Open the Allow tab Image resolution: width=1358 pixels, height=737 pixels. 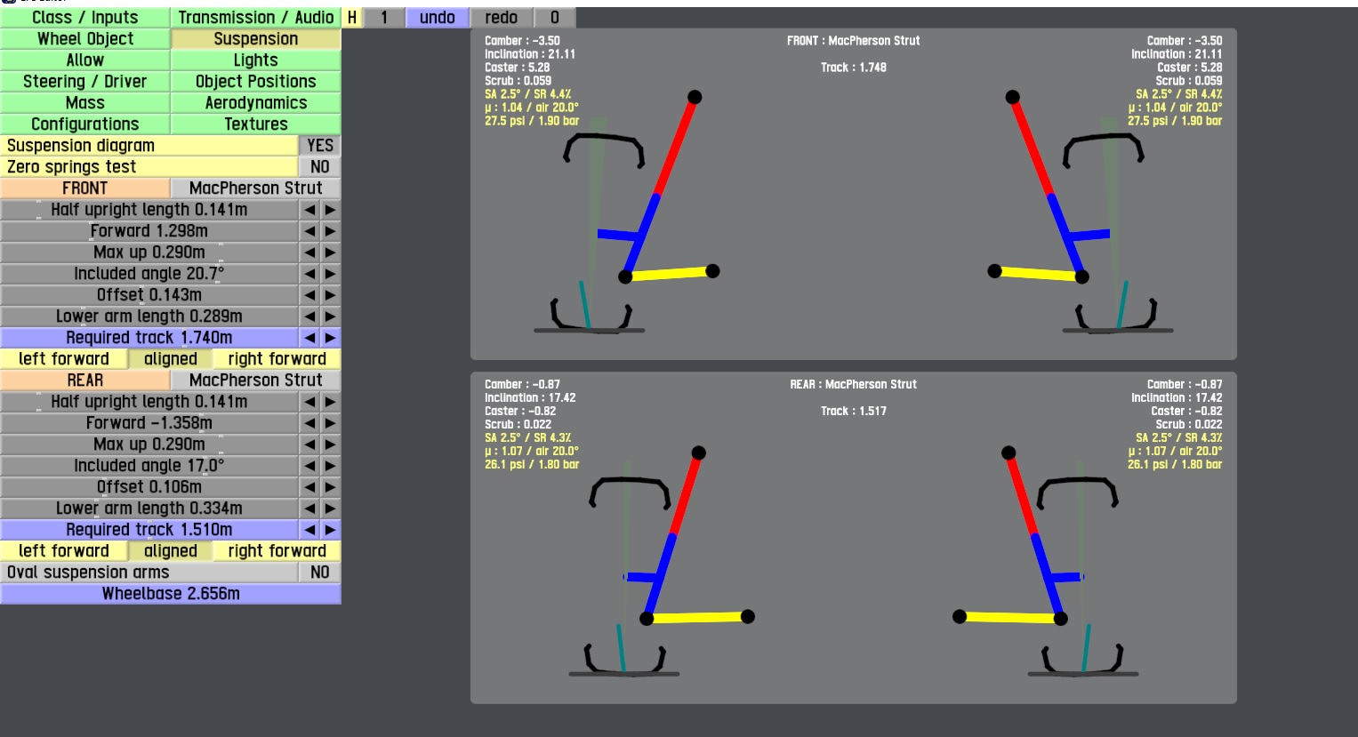click(85, 60)
